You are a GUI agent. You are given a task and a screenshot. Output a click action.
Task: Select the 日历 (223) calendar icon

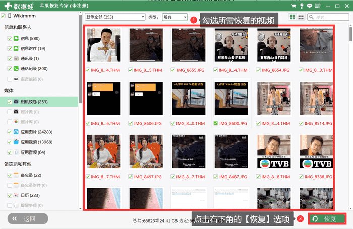16,195
